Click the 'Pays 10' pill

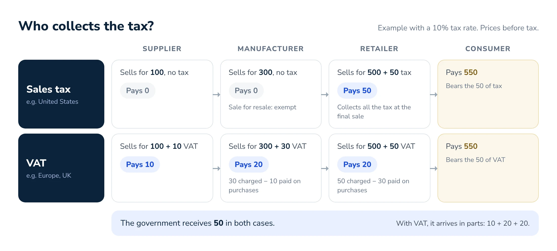coord(140,164)
